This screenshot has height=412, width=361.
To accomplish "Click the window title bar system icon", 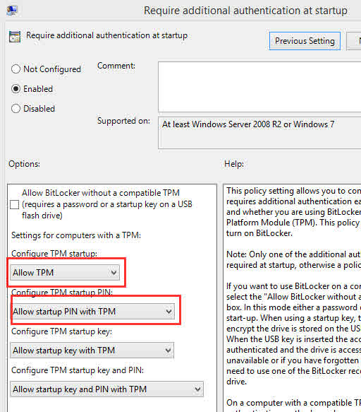I will click(12, 11).
